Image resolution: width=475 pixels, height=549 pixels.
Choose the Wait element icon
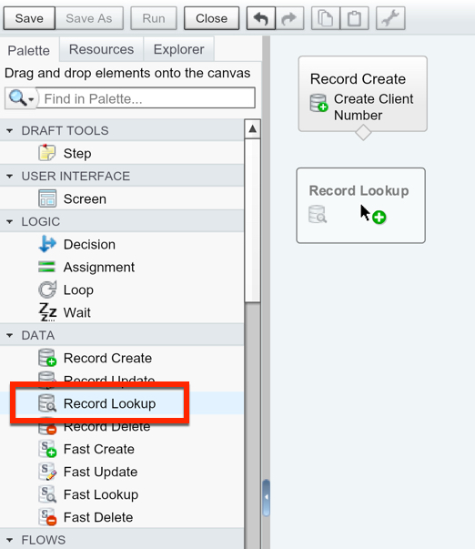pos(47,312)
